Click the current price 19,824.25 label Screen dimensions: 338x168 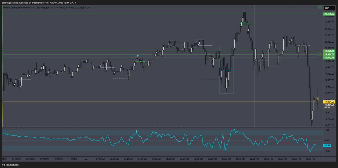tap(329, 105)
